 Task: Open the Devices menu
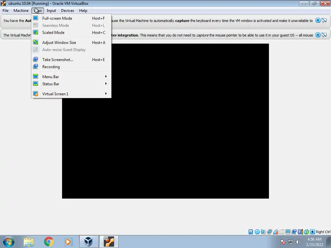(x=68, y=11)
